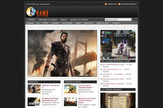
Task: Click the Конкурсы section header
Action: 44,82
